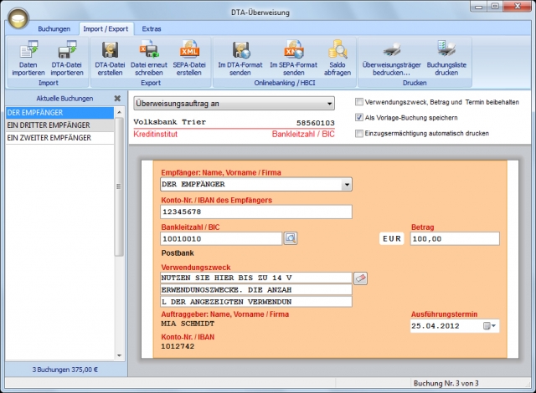Open the Überweisungsauftrag an dropdown
Image resolution: width=536 pixels, height=393 pixels.
click(x=234, y=104)
